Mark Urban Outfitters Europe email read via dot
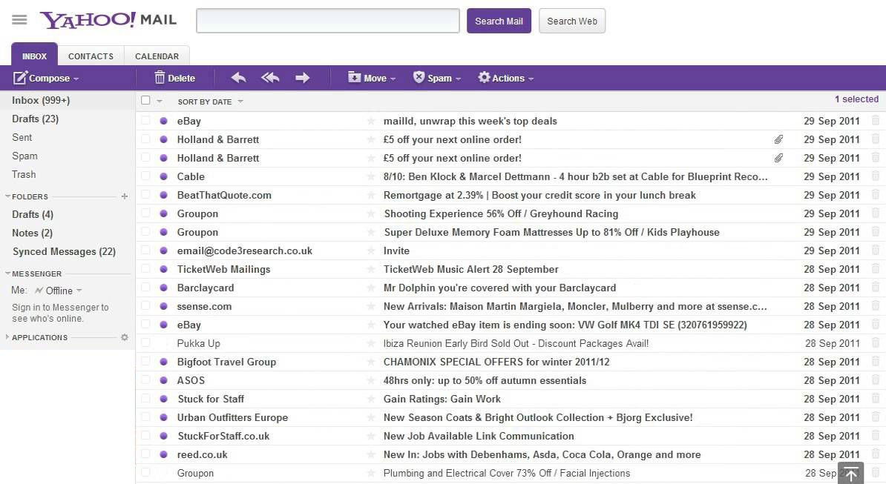886x484 pixels. (163, 417)
